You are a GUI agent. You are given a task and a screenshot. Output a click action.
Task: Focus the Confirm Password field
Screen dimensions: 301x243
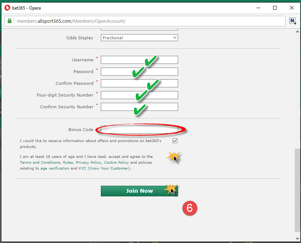click(139, 83)
